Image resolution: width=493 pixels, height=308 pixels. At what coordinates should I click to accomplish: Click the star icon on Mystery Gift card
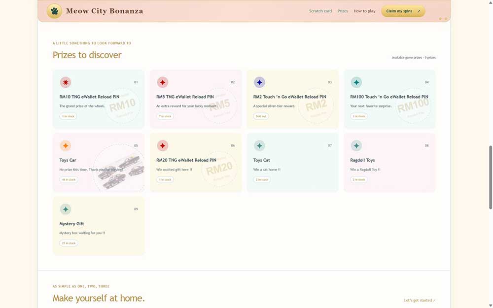(x=66, y=209)
